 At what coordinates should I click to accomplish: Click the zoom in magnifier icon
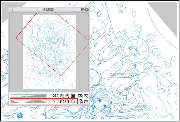[x=67, y=96]
